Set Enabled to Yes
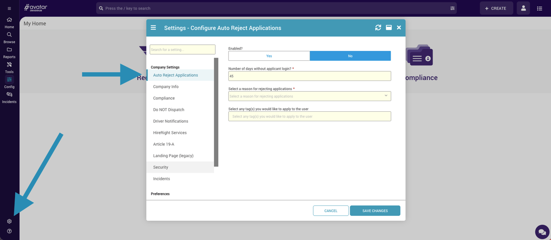This screenshot has width=551, height=240. (269, 56)
